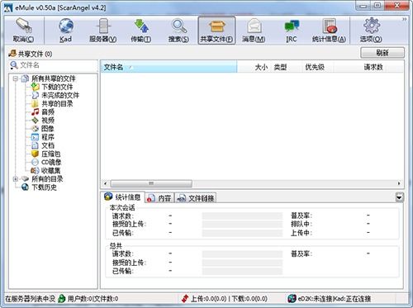
Task: Click the 刷新 (Refresh) button
Action: (382, 53)
